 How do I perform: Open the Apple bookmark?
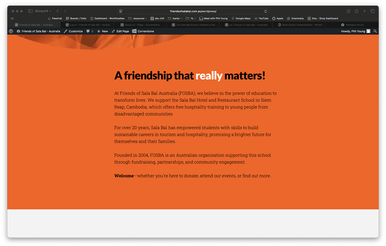point(277,18)
